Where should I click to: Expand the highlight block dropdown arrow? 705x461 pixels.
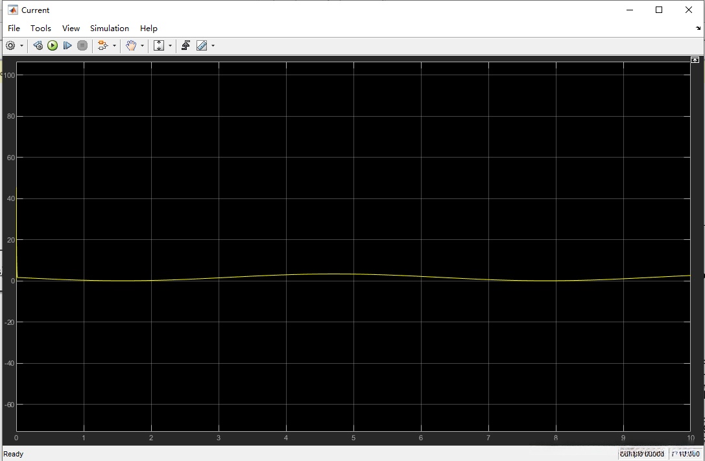tap(114, 45)
